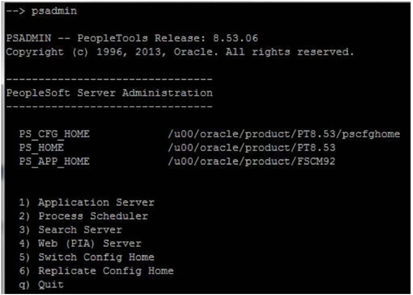Click the PS_HOME label
Viewport: 413px width, 295px height.
point(41,148)
